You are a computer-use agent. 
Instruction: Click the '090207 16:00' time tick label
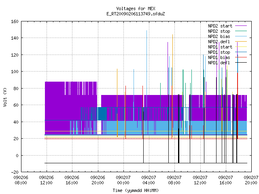(226, 180)
